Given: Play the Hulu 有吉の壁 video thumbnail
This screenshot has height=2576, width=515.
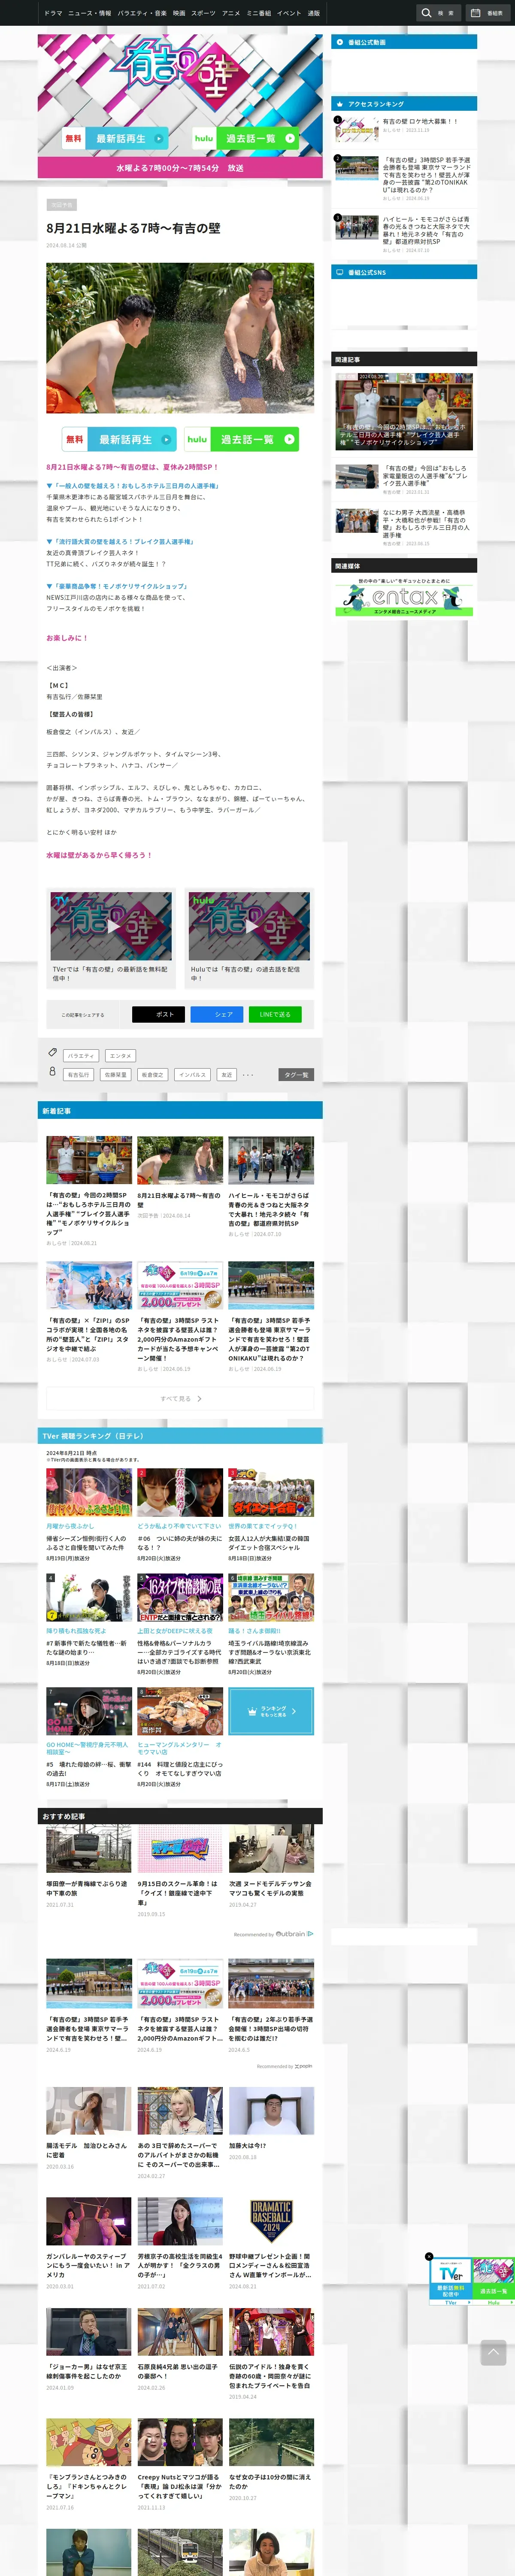Looking at the screenshot, I should point(249,925).
